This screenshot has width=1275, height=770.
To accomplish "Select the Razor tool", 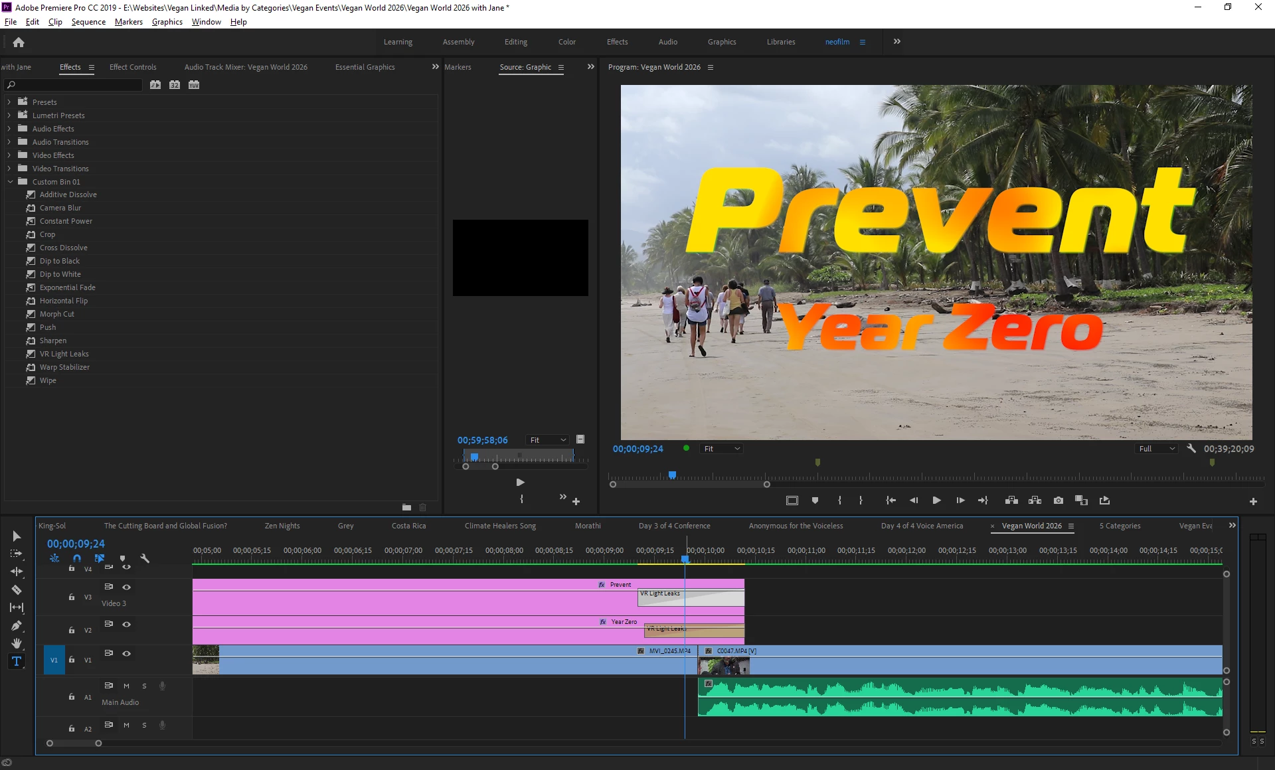I will (x=17, y=589).
